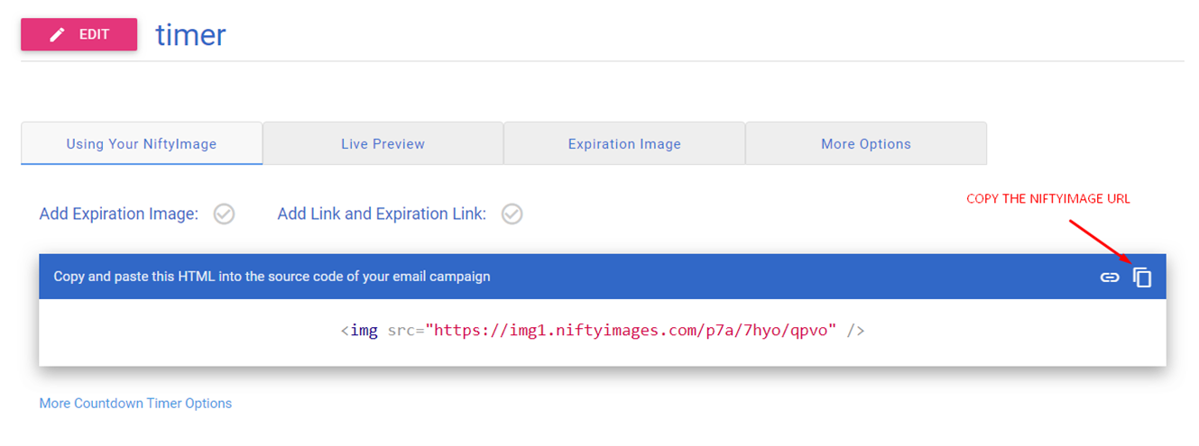Open the Live Preview tab

click(383, 143)
